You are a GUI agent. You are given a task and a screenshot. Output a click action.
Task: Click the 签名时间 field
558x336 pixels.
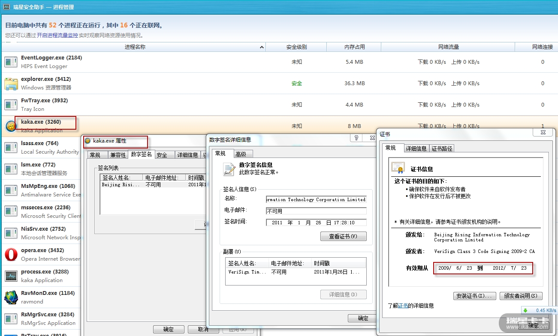coord(316,223)
